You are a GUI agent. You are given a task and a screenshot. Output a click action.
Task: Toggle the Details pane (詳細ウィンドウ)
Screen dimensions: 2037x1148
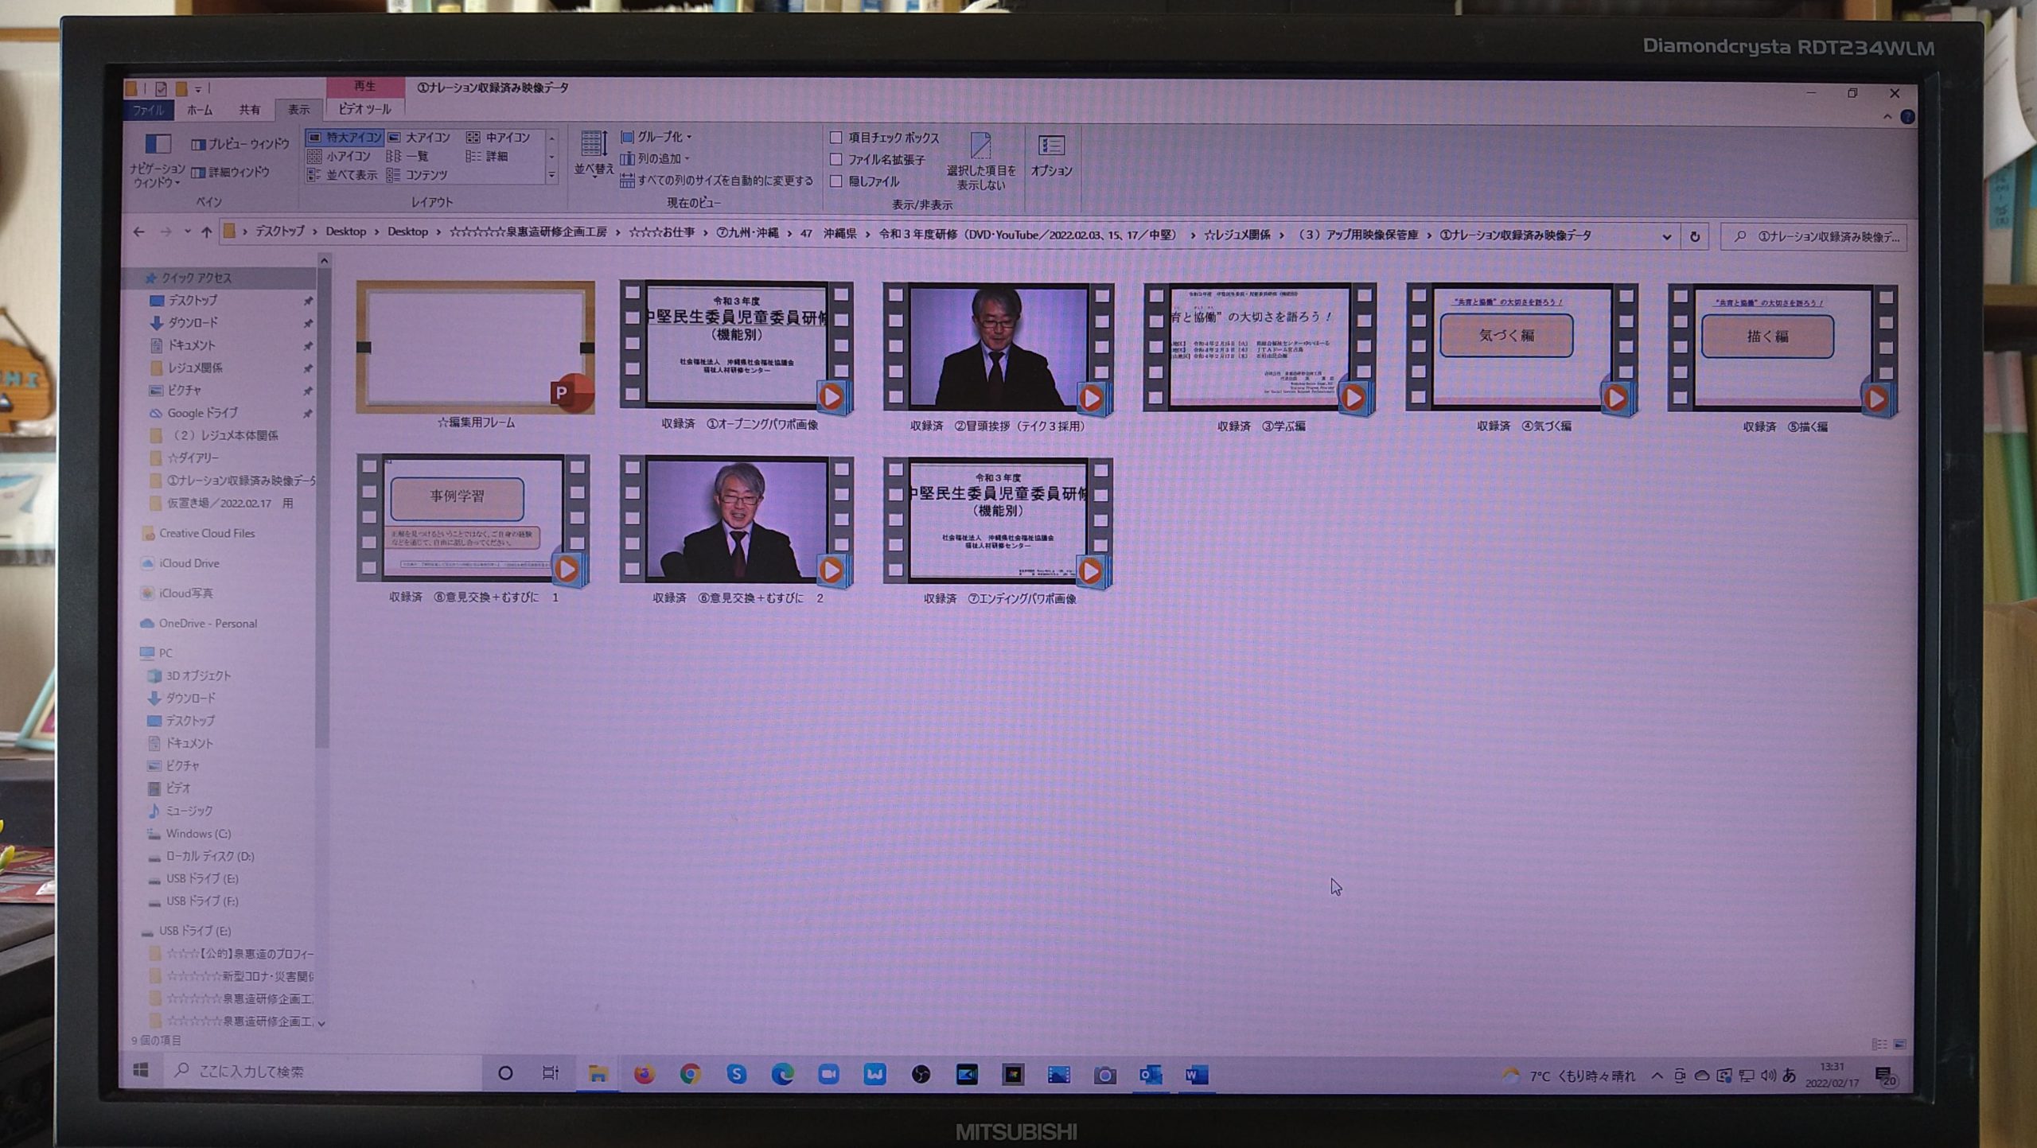click(230, 172)
